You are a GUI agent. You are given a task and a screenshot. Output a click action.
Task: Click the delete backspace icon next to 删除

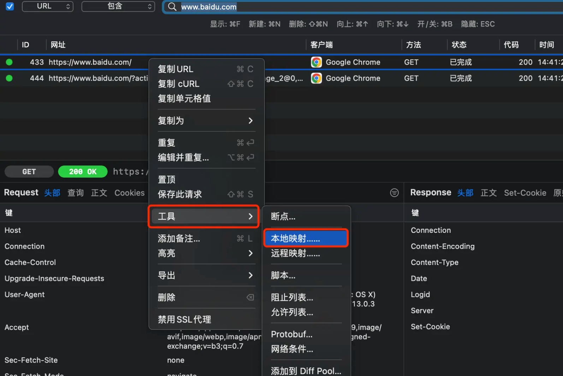[x=250, y=297]
